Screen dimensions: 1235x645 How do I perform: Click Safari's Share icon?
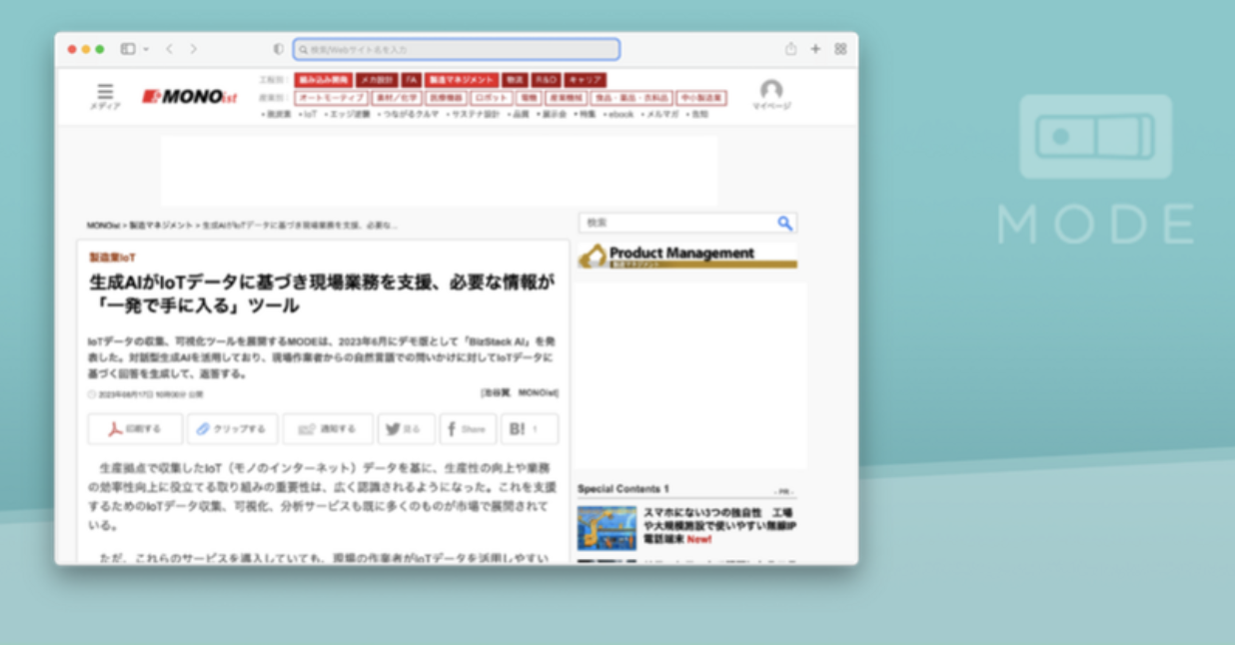click(x=790, y=49)
